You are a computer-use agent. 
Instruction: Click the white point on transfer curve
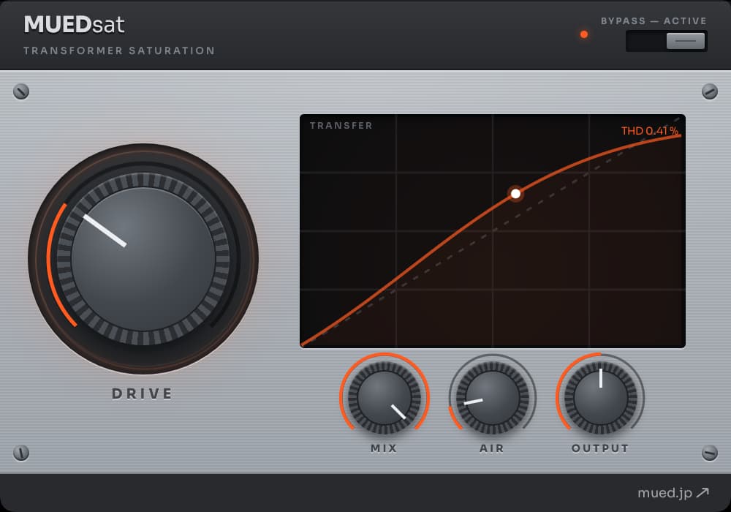click(515, 194)
